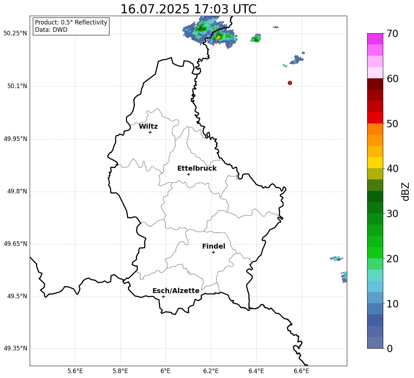
Task: Click the 5.6°E longitude label
Action: pyautogui.click(x=75, y=371)
